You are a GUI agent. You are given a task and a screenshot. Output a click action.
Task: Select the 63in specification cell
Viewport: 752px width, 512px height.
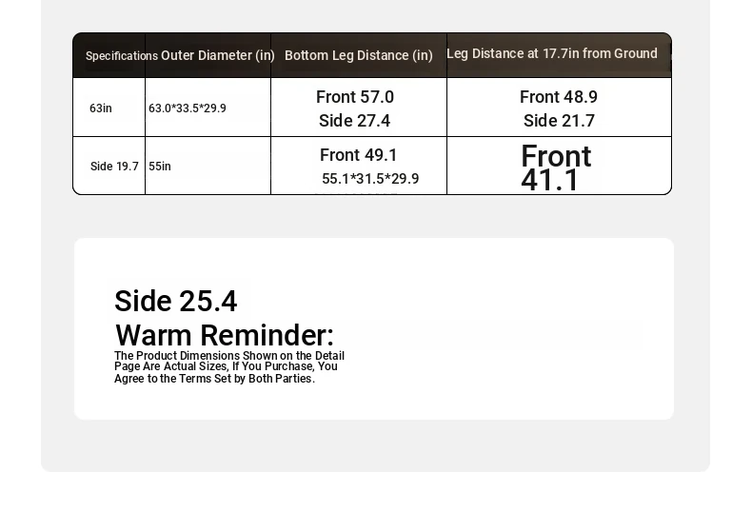click(101, 108)
